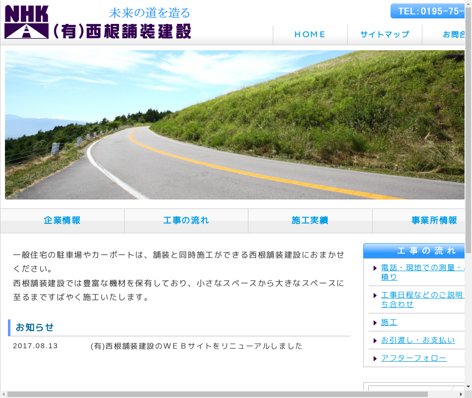This screenshot has height=398, width=472.
Task: Click the (有)西根舗装建設 company name heading
Action: pos(122,31)
